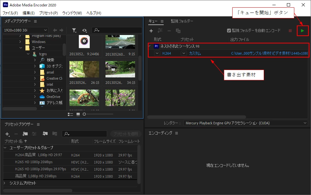Expand the OneDrive tree item
The height and width of the screenshot is (195, 311).
tap(35, 97)
